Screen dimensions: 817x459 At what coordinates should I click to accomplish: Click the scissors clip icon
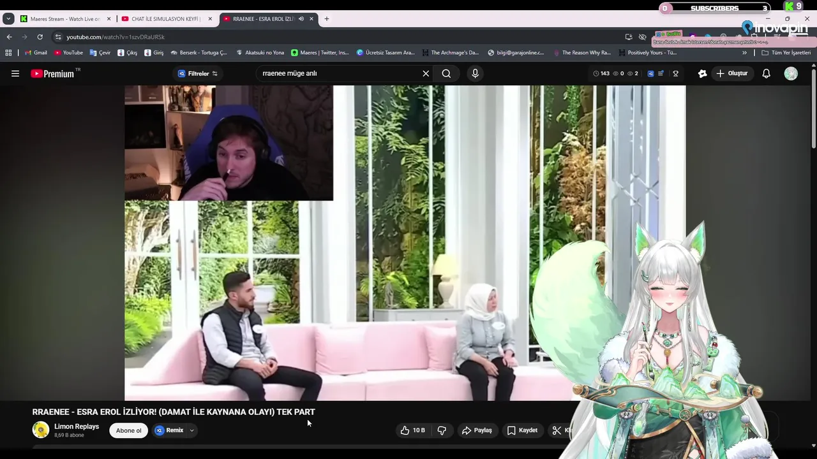point(557,430)
